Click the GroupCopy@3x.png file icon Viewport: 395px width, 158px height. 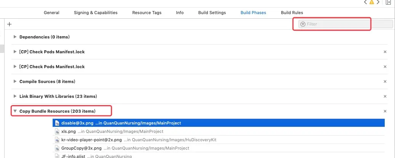58,148
